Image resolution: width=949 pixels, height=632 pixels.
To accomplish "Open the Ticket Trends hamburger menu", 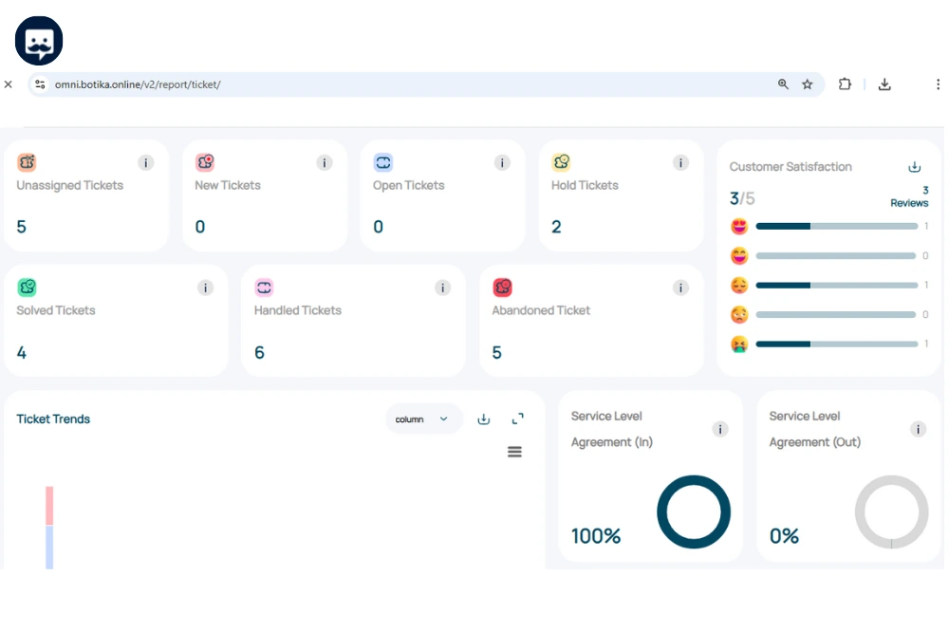I will (x=514, y=452).
